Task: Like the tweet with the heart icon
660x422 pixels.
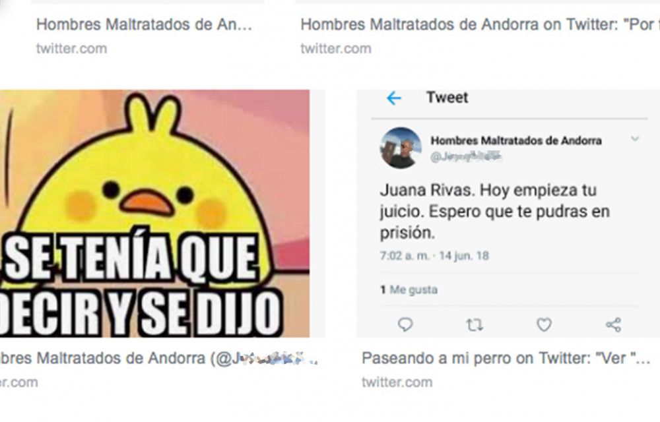Action: [544, 324]
